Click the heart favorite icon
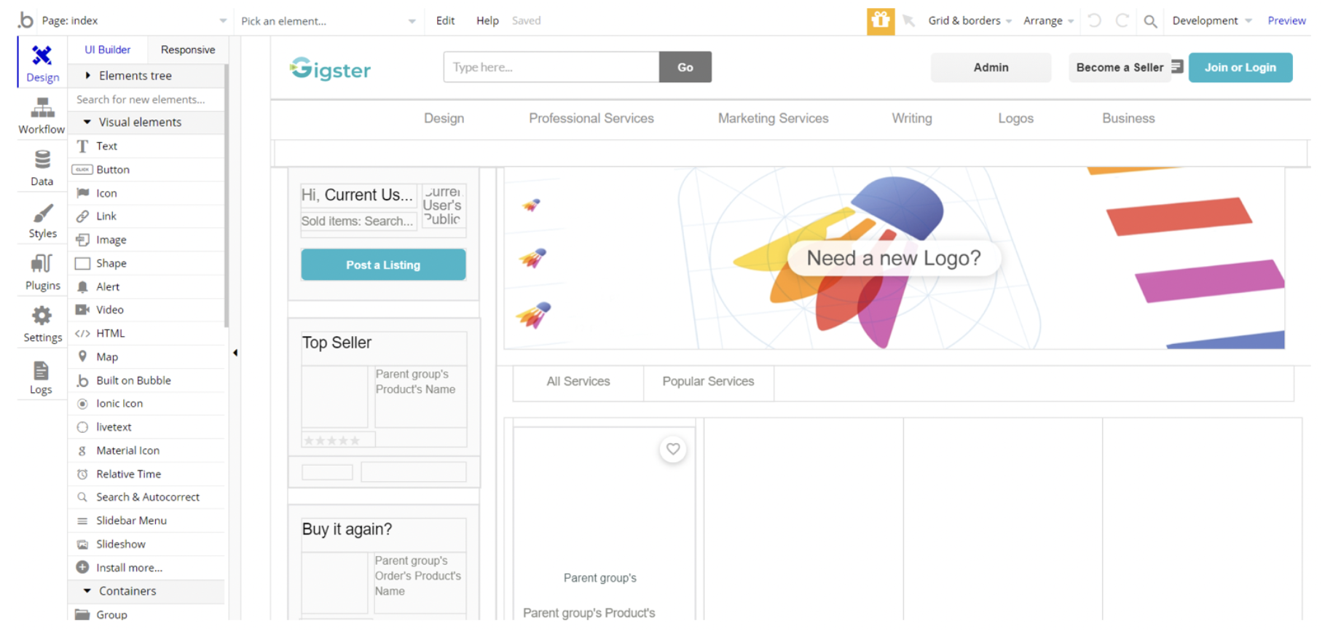Screen dimensions: 1333x637 coord(673,449)
